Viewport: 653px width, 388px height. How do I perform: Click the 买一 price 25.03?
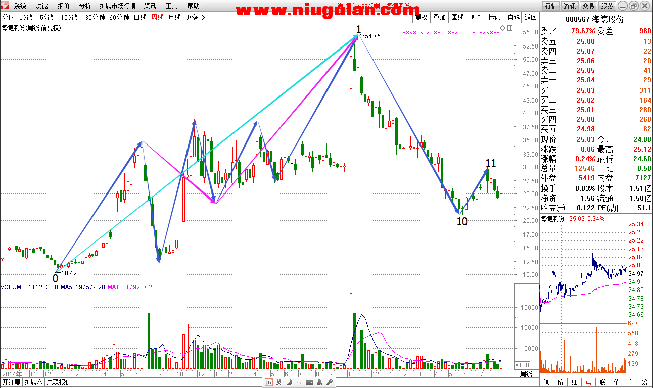(x=585, y=90)
